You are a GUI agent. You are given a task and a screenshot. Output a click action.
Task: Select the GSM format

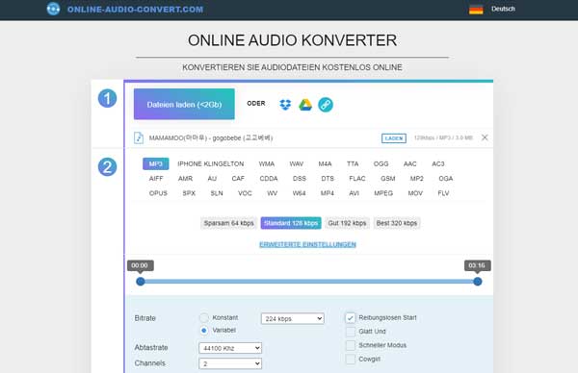[x=388, y=179]
